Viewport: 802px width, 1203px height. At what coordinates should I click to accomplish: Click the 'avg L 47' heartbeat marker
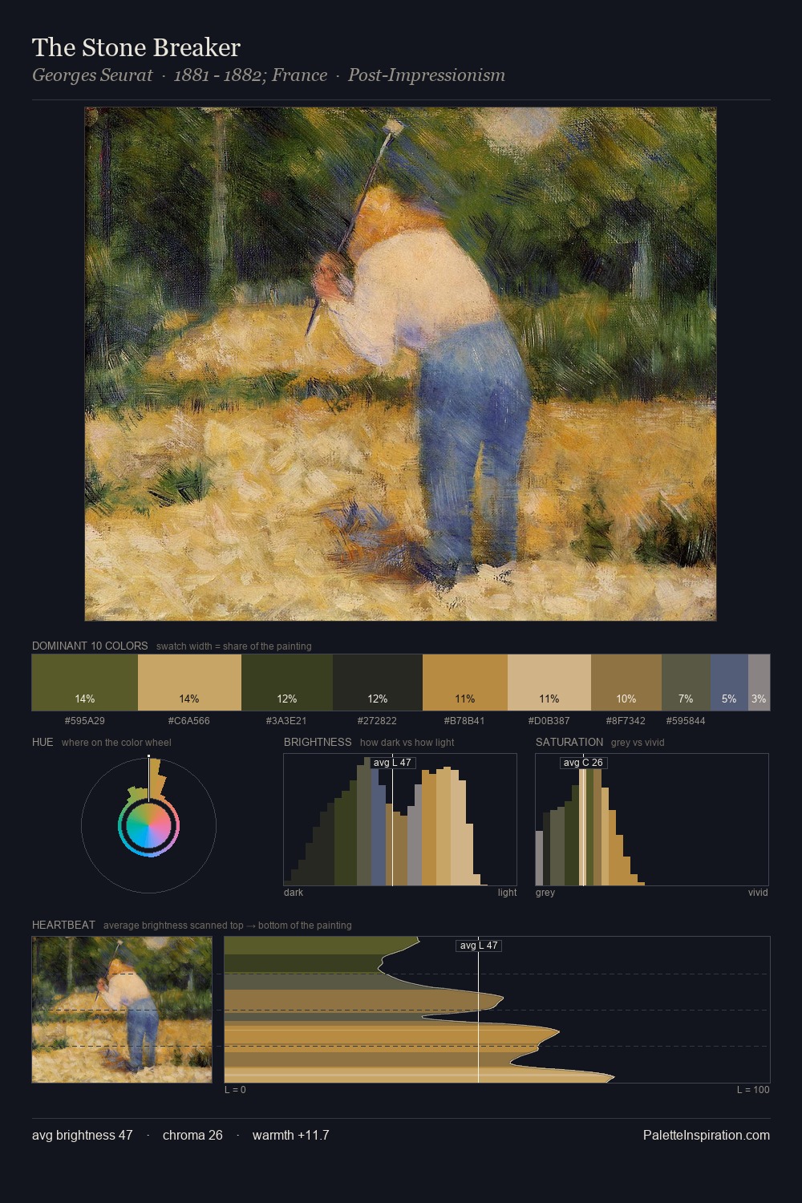coord(479,946)
